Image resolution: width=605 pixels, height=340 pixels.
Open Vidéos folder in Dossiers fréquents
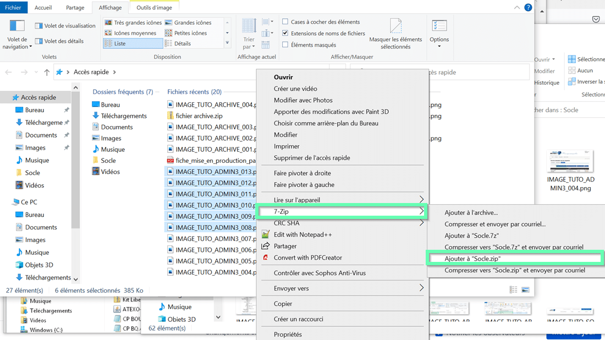[x=106, y=172]
